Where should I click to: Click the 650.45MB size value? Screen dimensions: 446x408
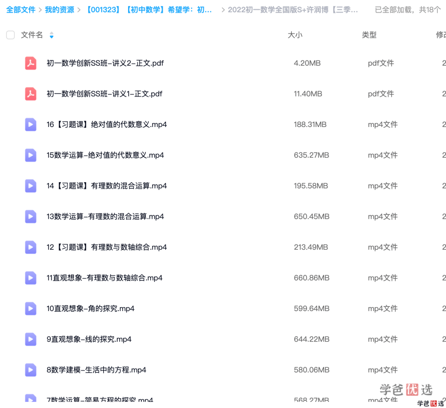[312, 217]
